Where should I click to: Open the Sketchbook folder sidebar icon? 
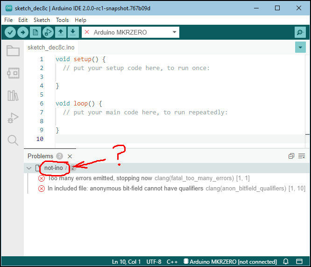pyautogui.click(x=13, y=51)
